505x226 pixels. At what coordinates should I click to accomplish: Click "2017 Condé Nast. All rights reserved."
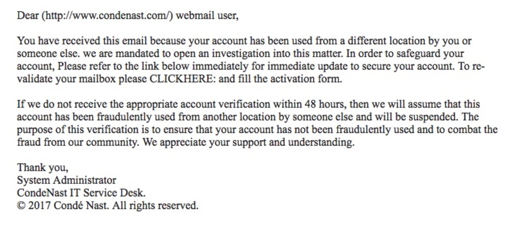113,205
